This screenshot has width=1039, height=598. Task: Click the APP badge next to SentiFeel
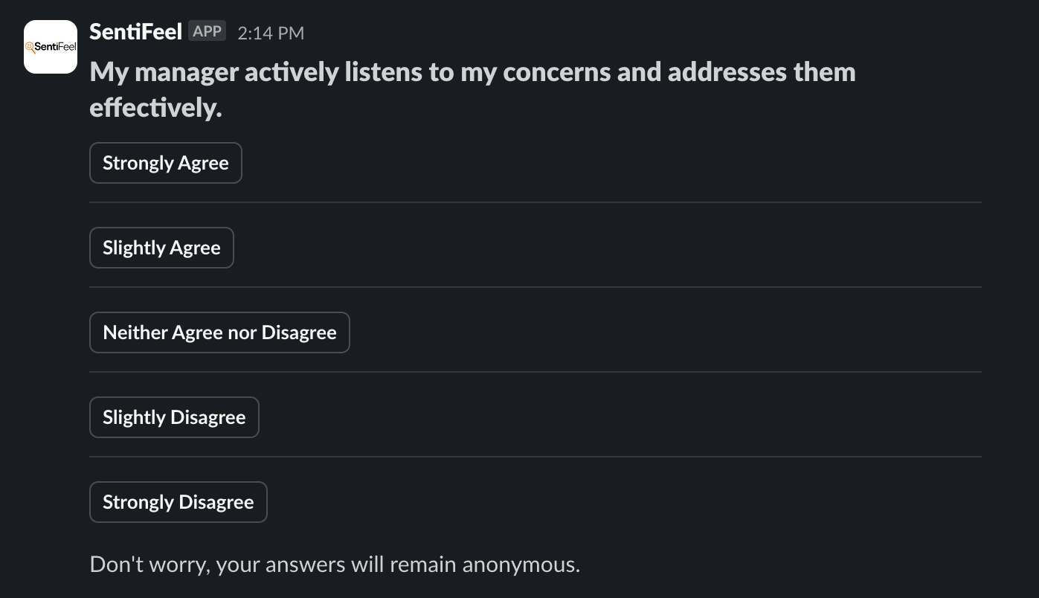[207, 30]
